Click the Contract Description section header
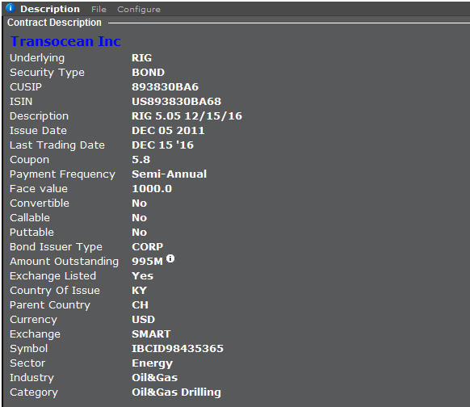470x407 pixels. point(54,23)
